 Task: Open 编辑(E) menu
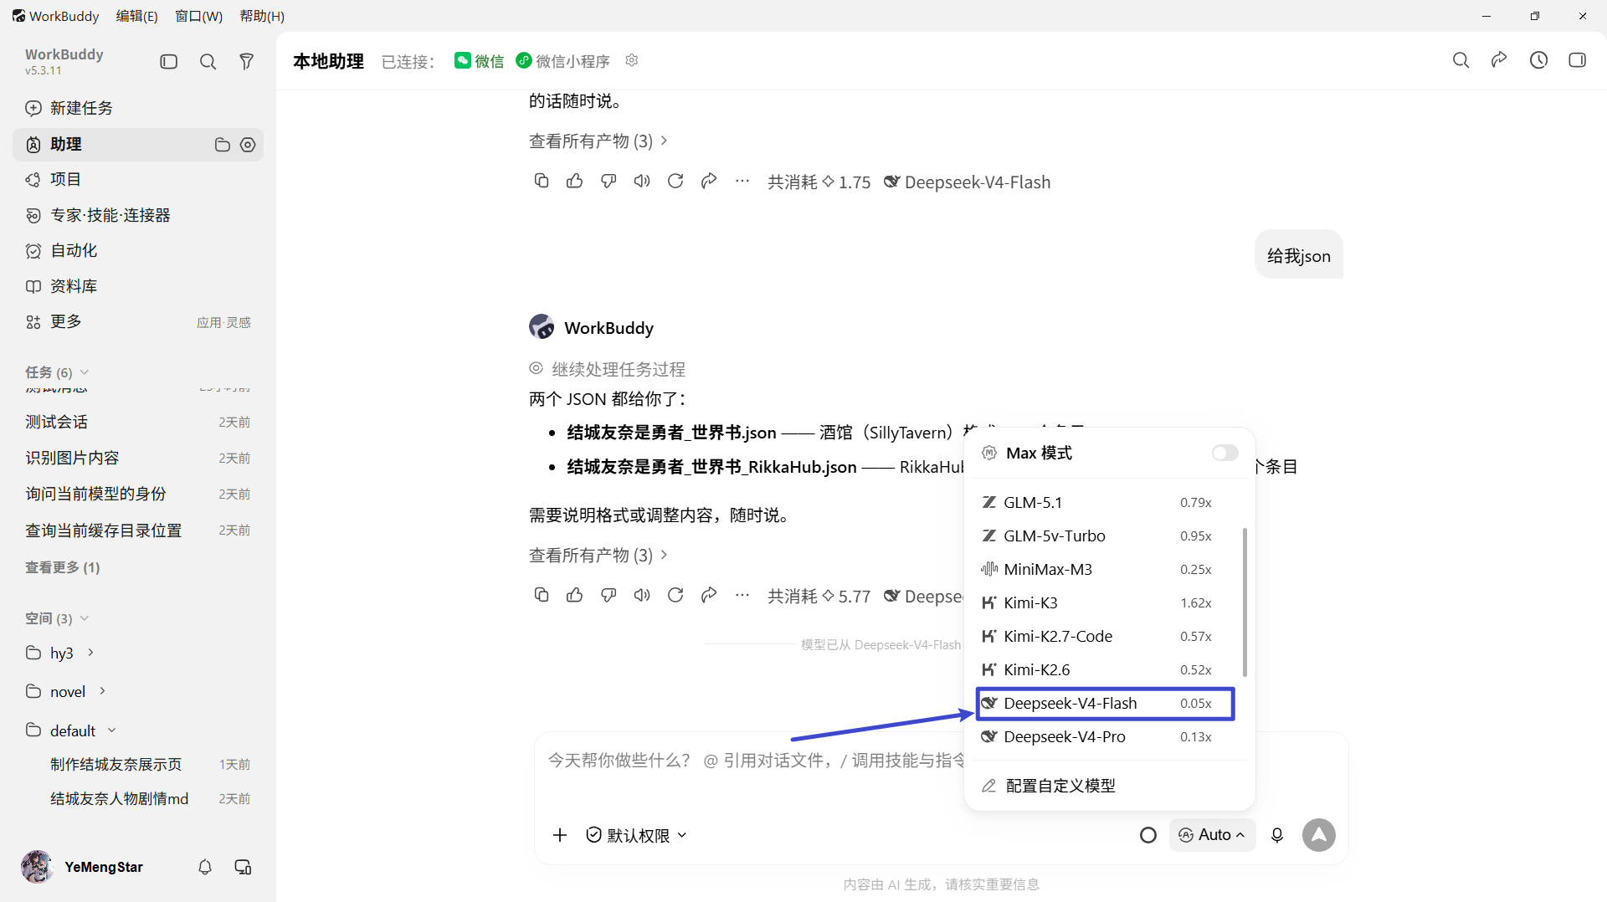coord(136,16)
